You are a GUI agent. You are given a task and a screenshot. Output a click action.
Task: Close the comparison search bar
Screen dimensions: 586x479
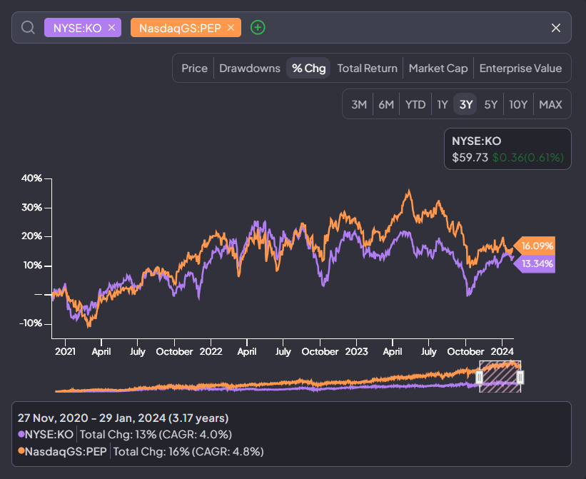pyautogui.click(x=556, y=28)
